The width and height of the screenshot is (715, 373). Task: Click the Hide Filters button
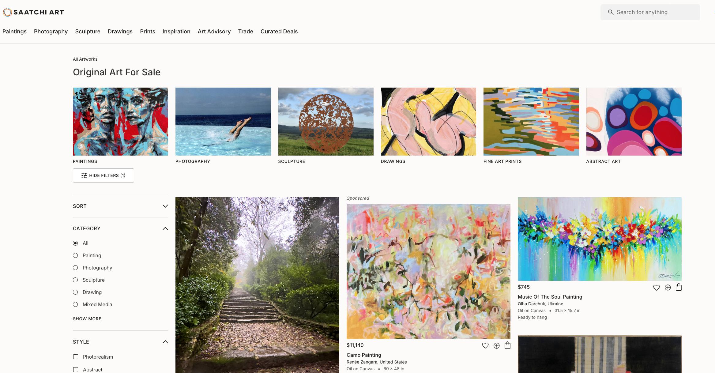point(103,175)
